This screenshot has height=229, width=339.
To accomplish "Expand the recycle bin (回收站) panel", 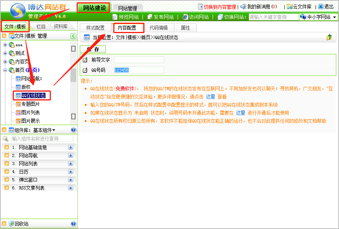I will [x=4, y=224].
